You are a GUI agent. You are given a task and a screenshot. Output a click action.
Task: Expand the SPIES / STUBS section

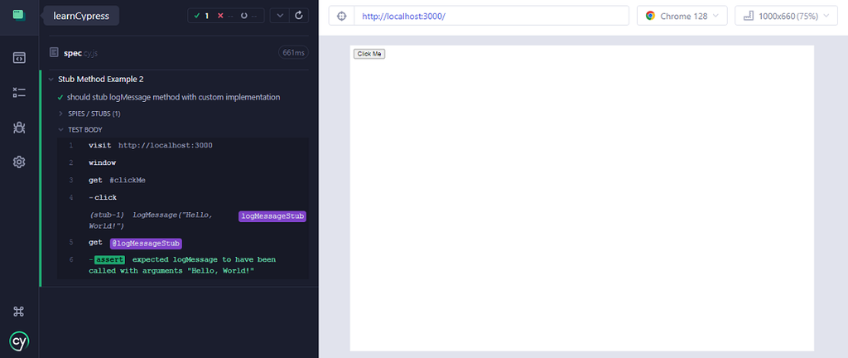click(x=94, y=114)
